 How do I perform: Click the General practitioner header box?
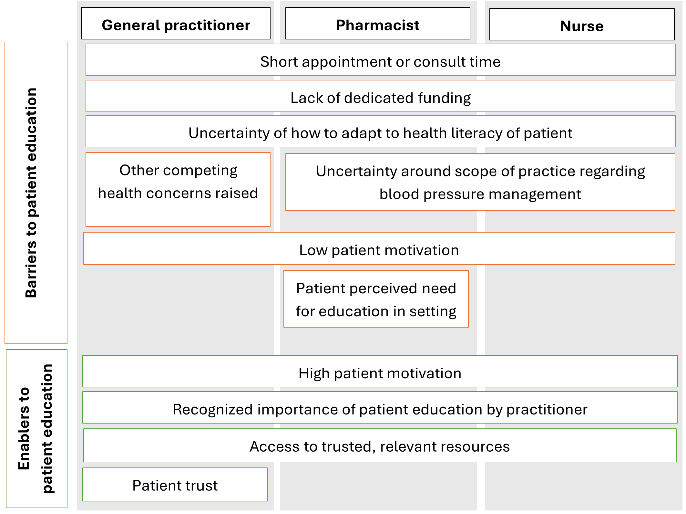pos(176,24)
